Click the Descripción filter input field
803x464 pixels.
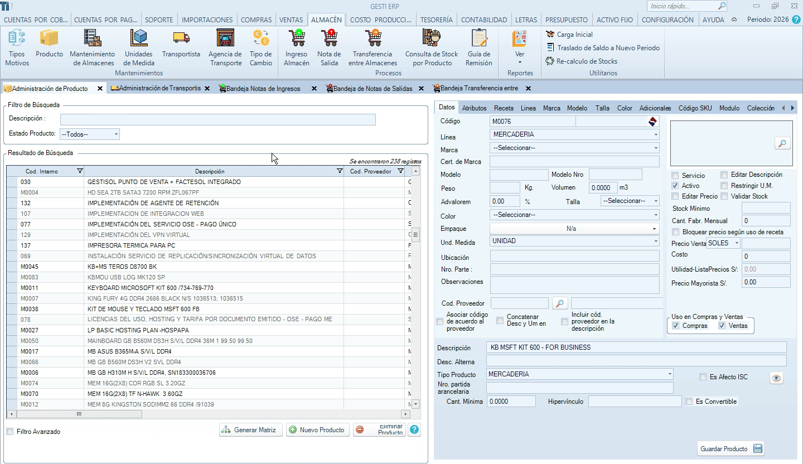217,119
